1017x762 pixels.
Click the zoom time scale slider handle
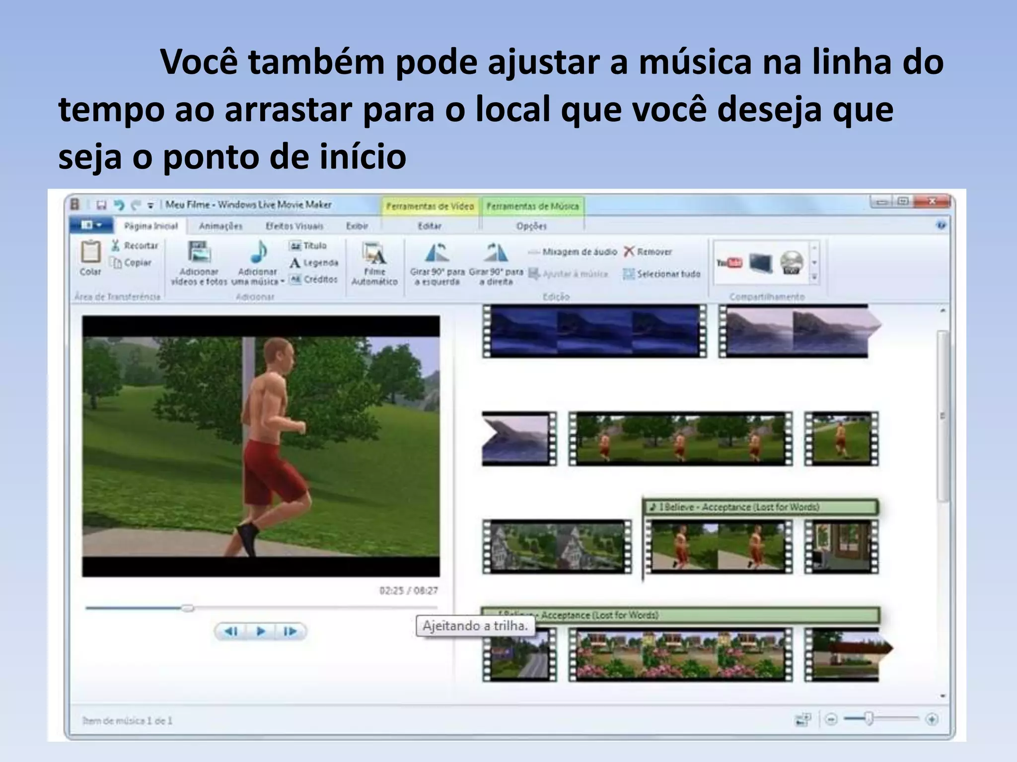click(869, 718)
